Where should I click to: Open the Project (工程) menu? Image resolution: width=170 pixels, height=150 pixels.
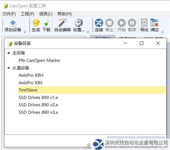pyautogui.click(x=27, y=14)
